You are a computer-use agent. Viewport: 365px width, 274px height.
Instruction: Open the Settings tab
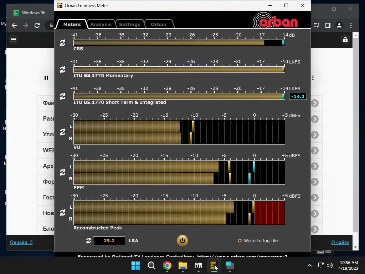tap(130, 24)
